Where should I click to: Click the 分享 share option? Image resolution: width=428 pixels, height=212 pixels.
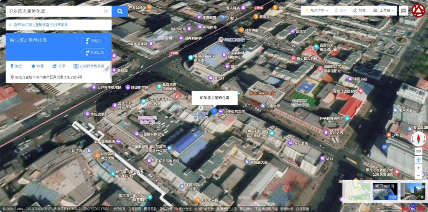coord(59,66)
